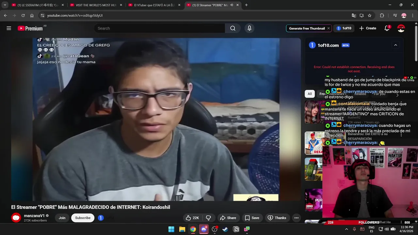
Task: Install app icon in address bar
Action: (362, 15)
